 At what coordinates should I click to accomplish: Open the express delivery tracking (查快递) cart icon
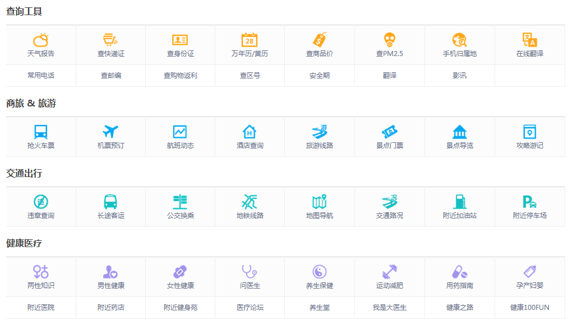[110, 40]
